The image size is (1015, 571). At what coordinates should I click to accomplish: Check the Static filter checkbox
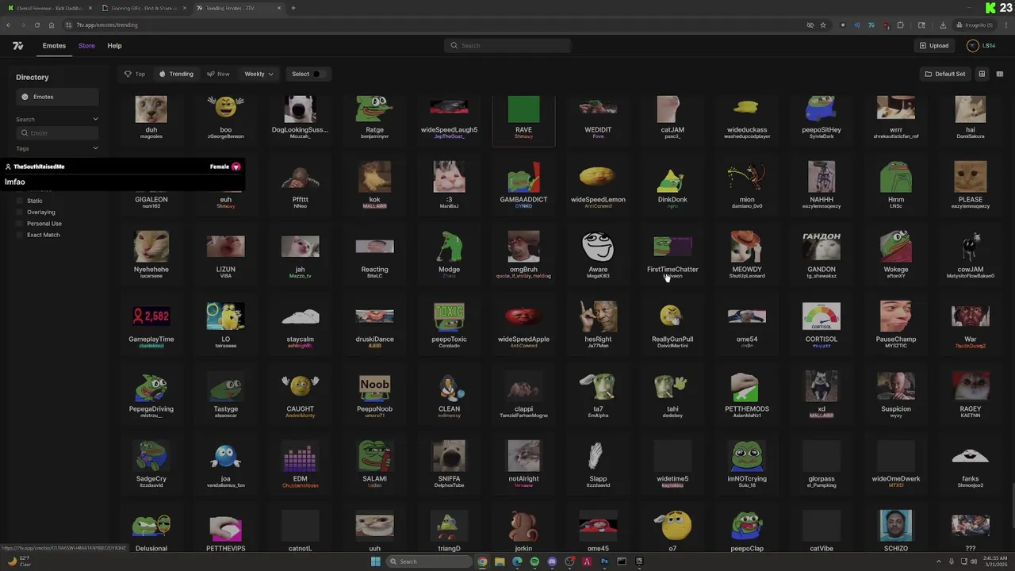[21, 201]
